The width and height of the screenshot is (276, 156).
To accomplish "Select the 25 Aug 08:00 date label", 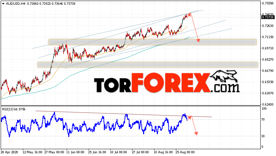I will 185,152.
